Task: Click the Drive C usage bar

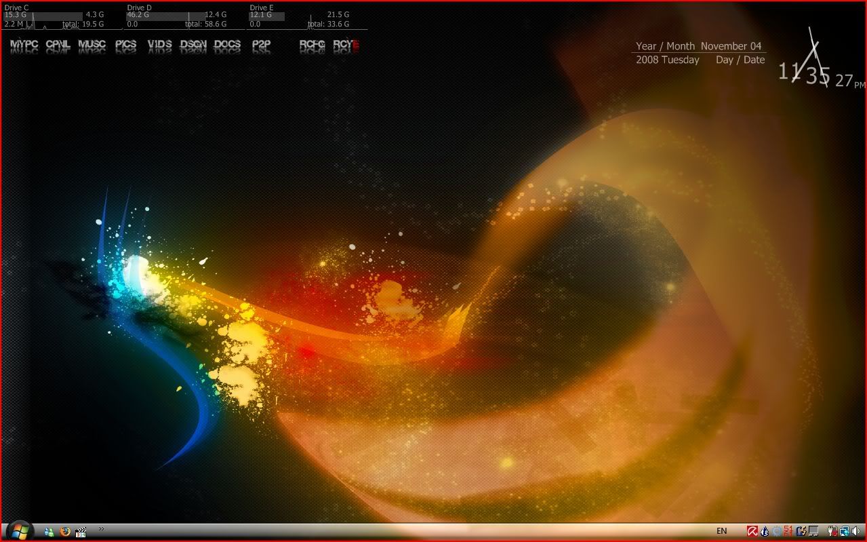Action: click(x=43, y=15)
